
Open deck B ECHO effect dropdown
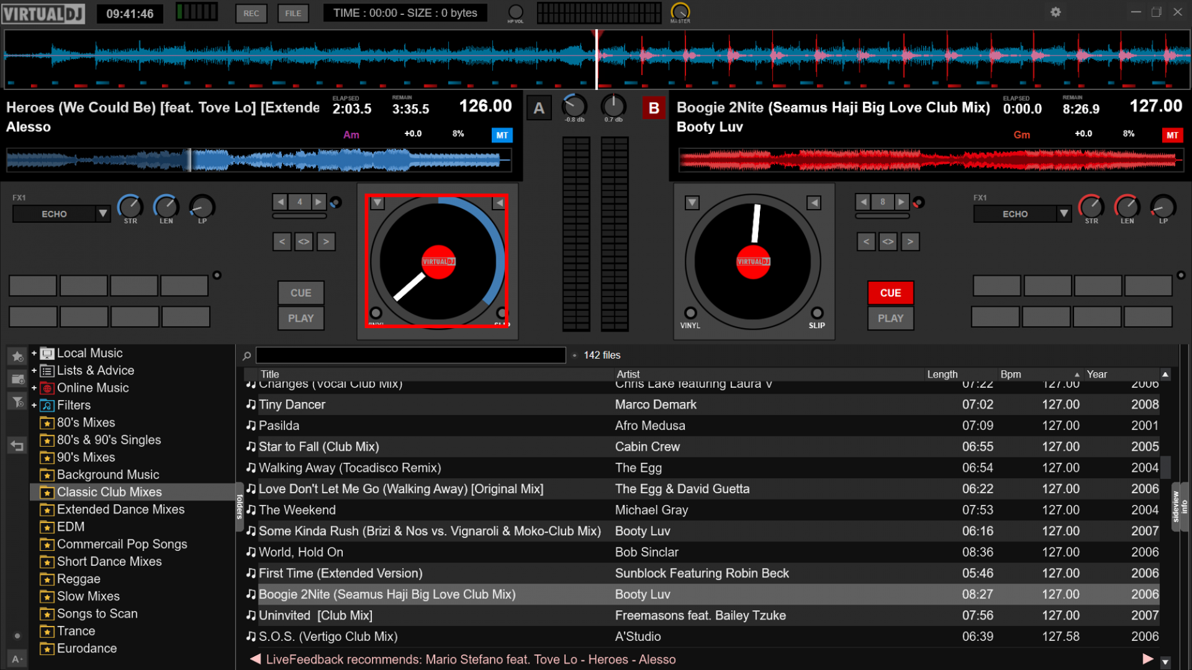pyautogui.click(x=1064, y=213)
